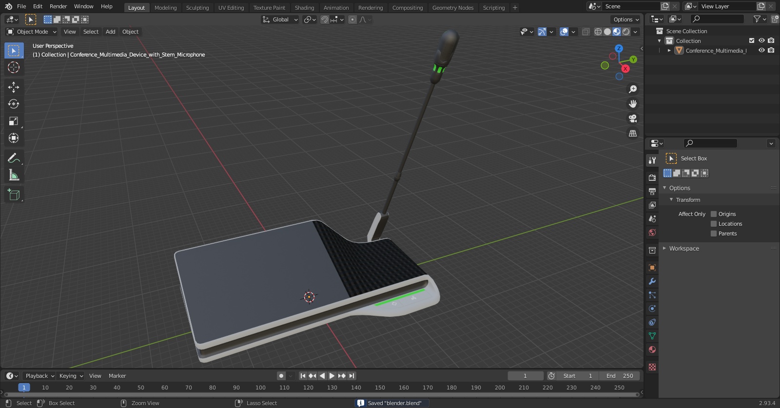Open Render properties tab
This screenshot has height=408, width=780.
coord(652,178)
